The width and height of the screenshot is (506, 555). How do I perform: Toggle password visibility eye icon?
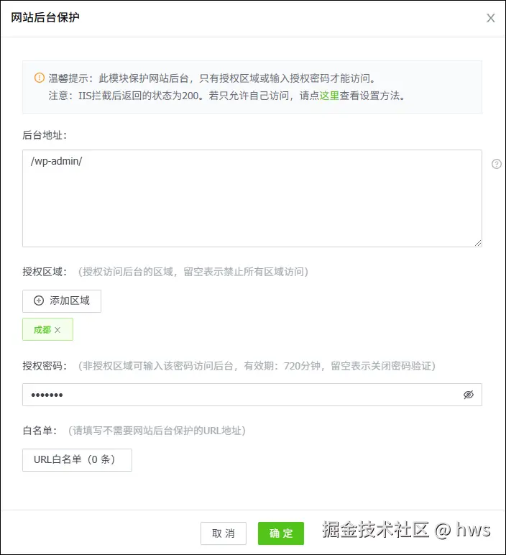pos(469,395)
